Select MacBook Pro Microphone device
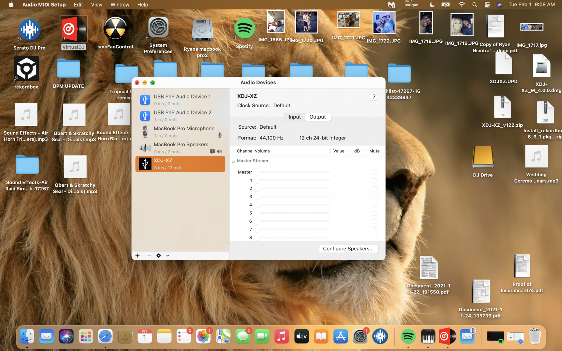The image size is (562, 351). [x=180, y=132]
